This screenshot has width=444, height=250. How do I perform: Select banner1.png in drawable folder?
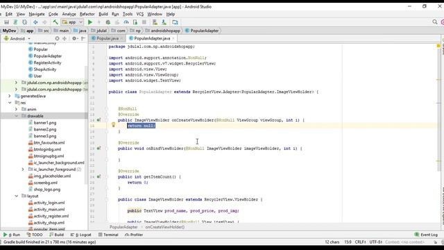pos(42,123)
